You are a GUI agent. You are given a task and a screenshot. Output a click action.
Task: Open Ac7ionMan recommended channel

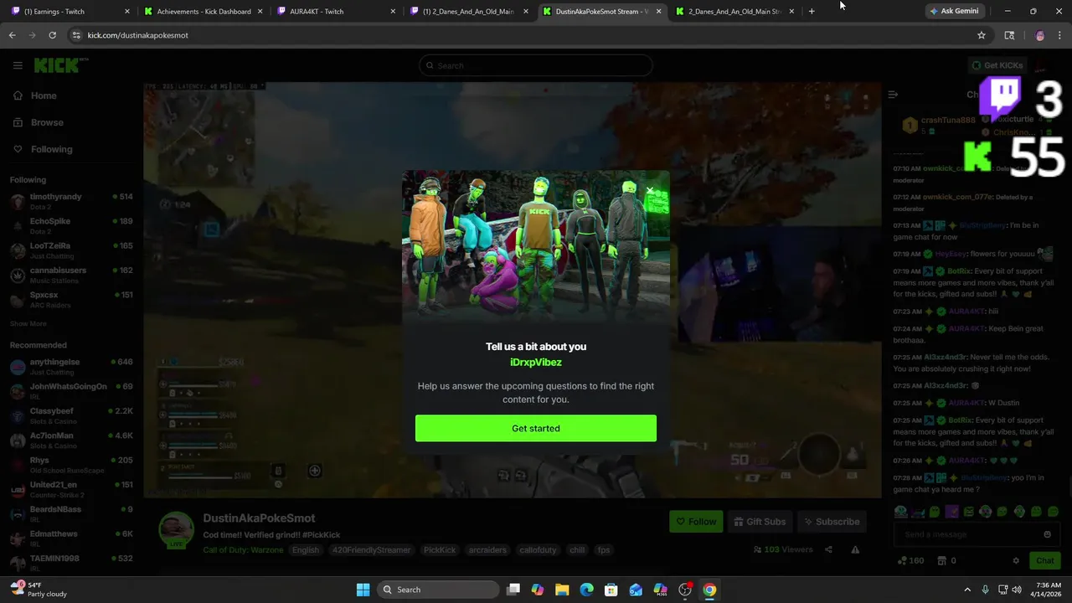71,440
